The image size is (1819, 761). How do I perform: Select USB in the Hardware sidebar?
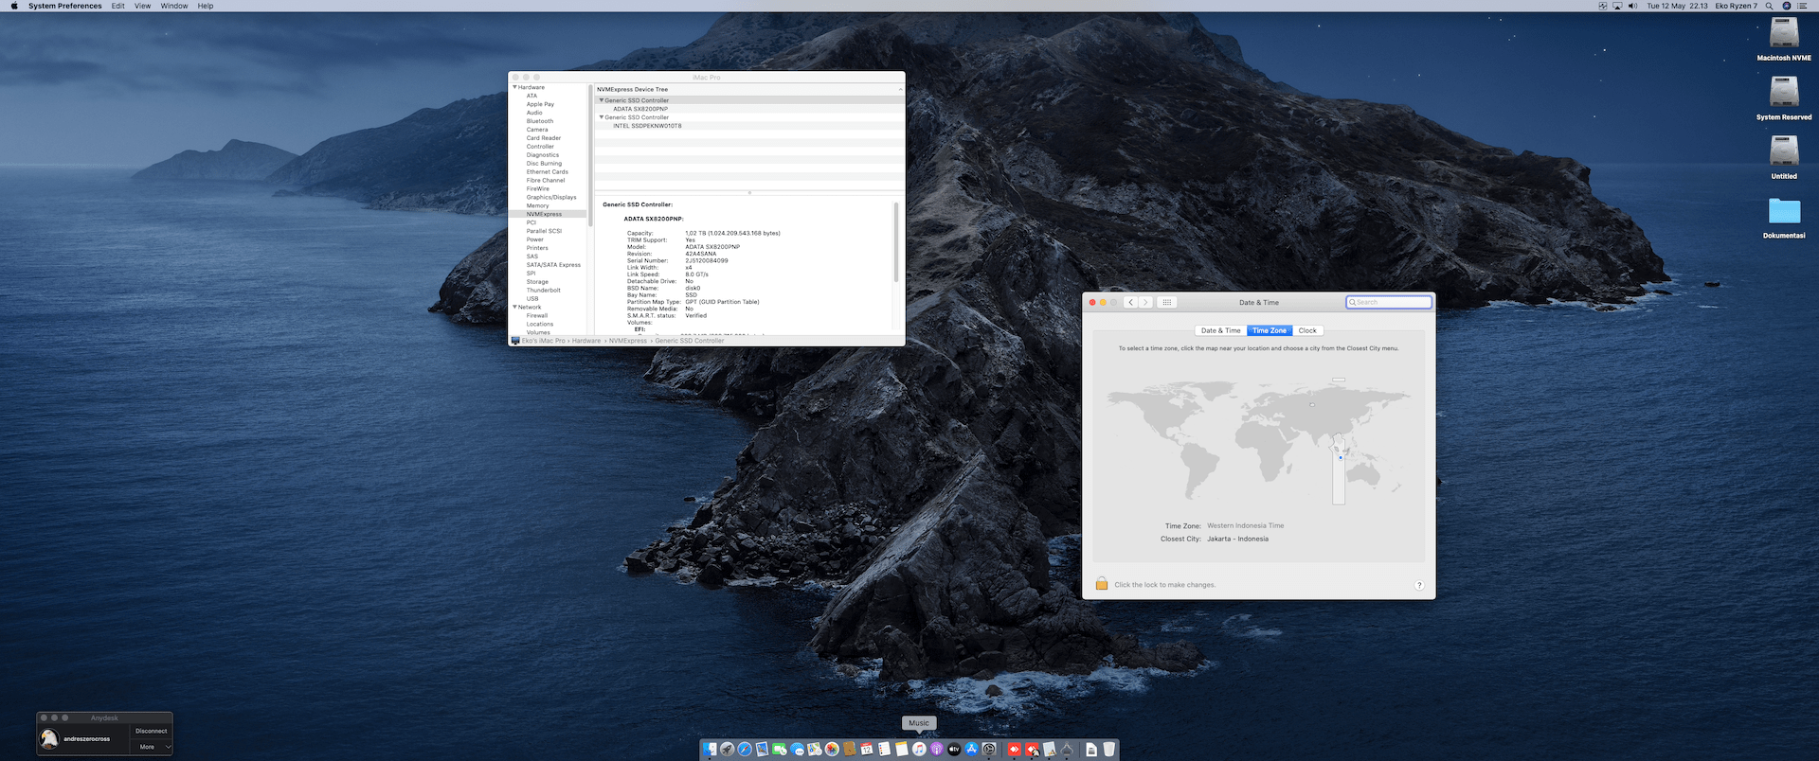pyautogui.click(x=532, y=299)
